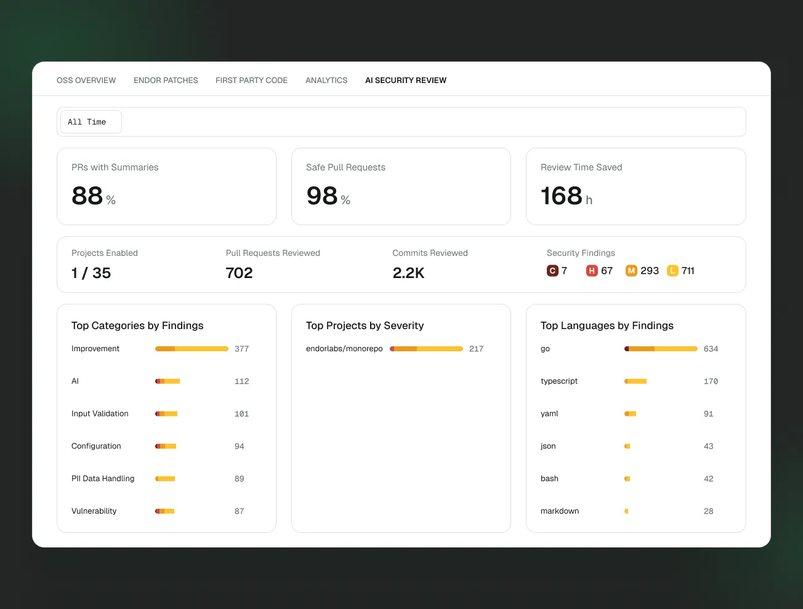
Task: Click the json findings bar
Action: [627, 446]
